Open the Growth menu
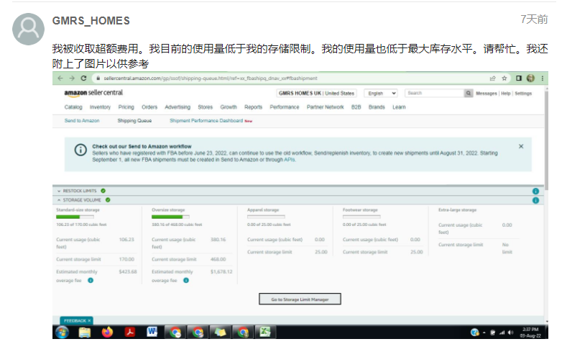 tap(229, 107)
